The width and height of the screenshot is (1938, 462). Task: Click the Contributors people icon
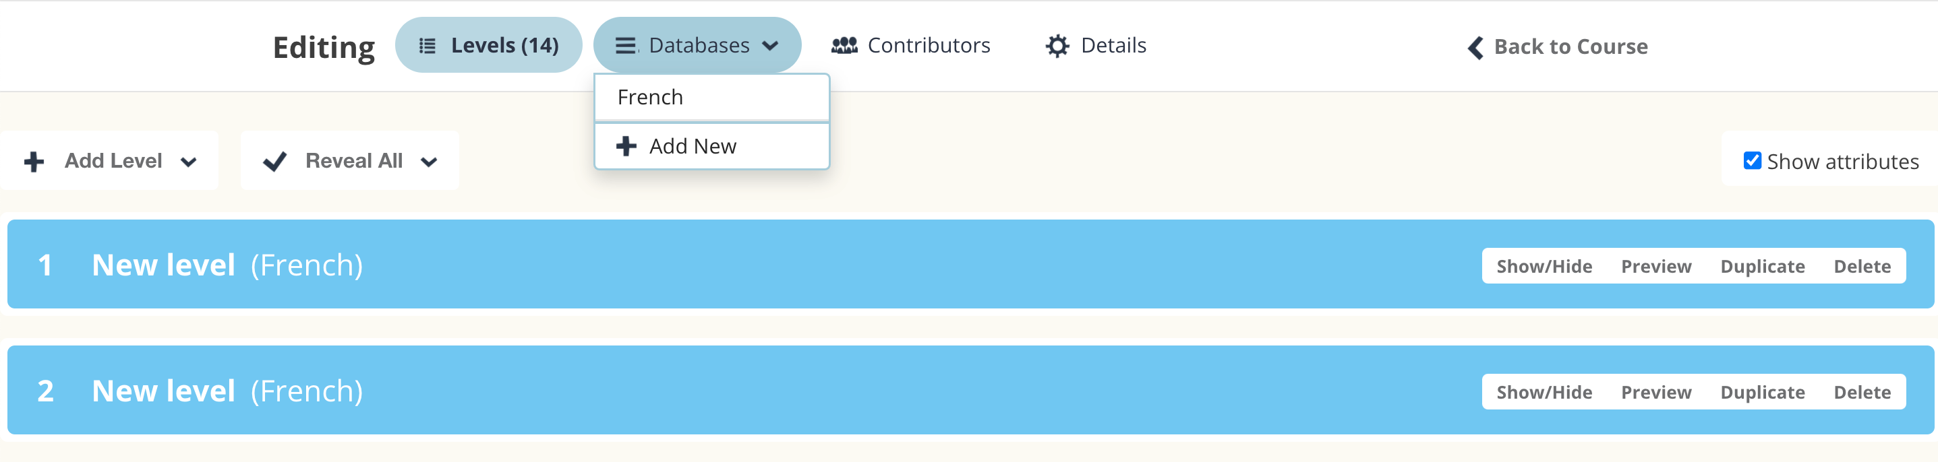(844, 46)
